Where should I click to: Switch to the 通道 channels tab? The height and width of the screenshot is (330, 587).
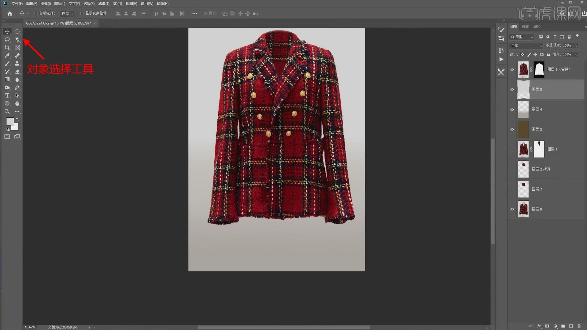pos(525,27)
